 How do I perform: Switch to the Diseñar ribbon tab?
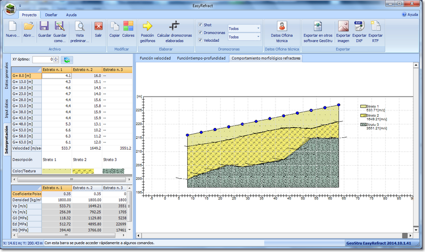(51, 15)
